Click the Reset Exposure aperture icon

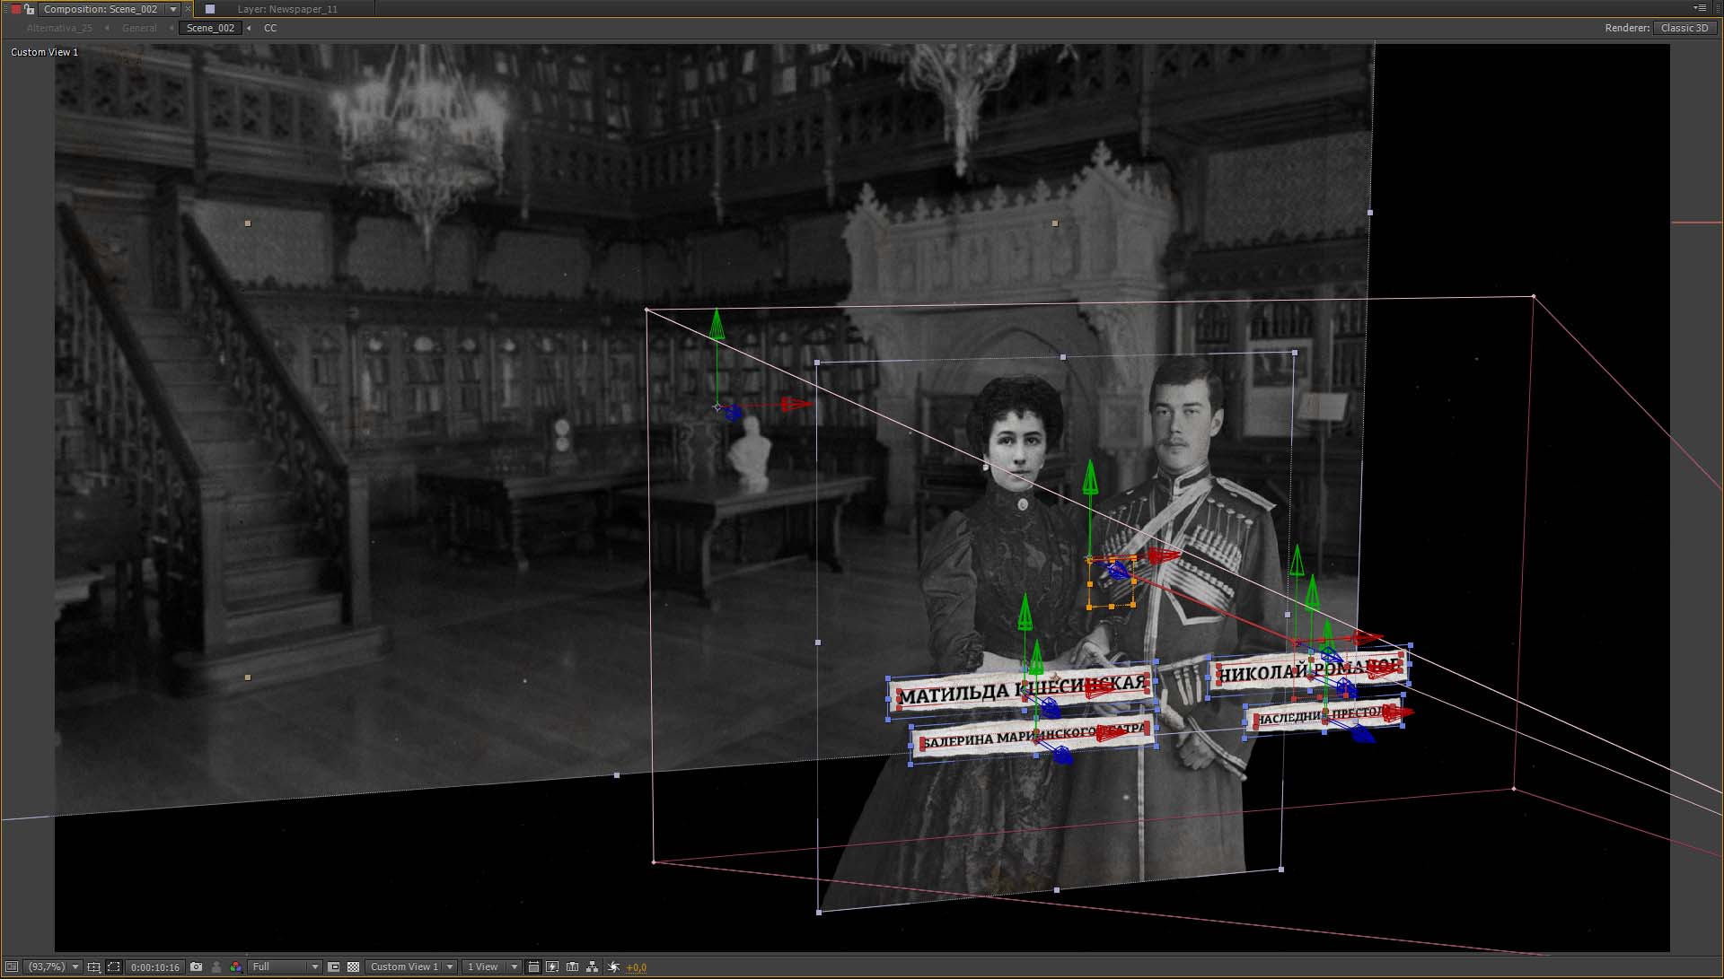[613, 966]
